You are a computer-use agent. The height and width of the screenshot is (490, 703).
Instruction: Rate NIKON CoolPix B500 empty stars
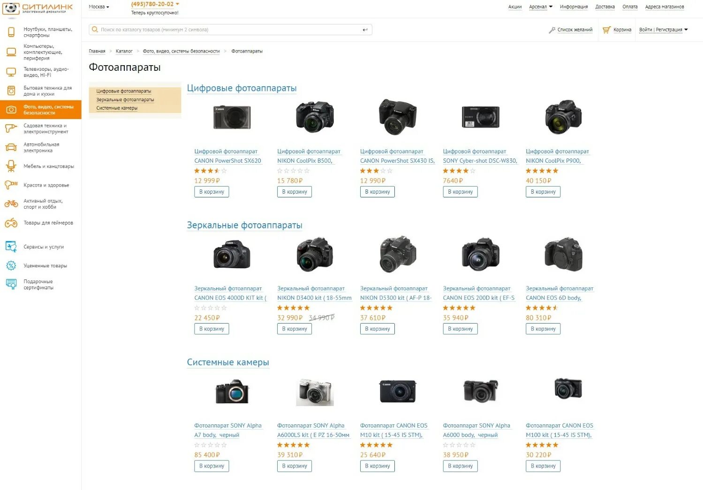coord(294,171)
